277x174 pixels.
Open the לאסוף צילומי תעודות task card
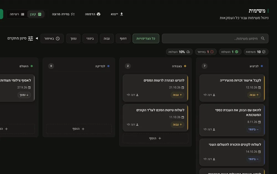tap(17, 88)
